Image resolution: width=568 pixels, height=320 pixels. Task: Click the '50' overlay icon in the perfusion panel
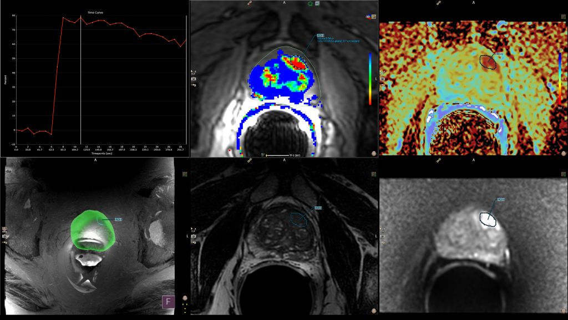(368, 17)
